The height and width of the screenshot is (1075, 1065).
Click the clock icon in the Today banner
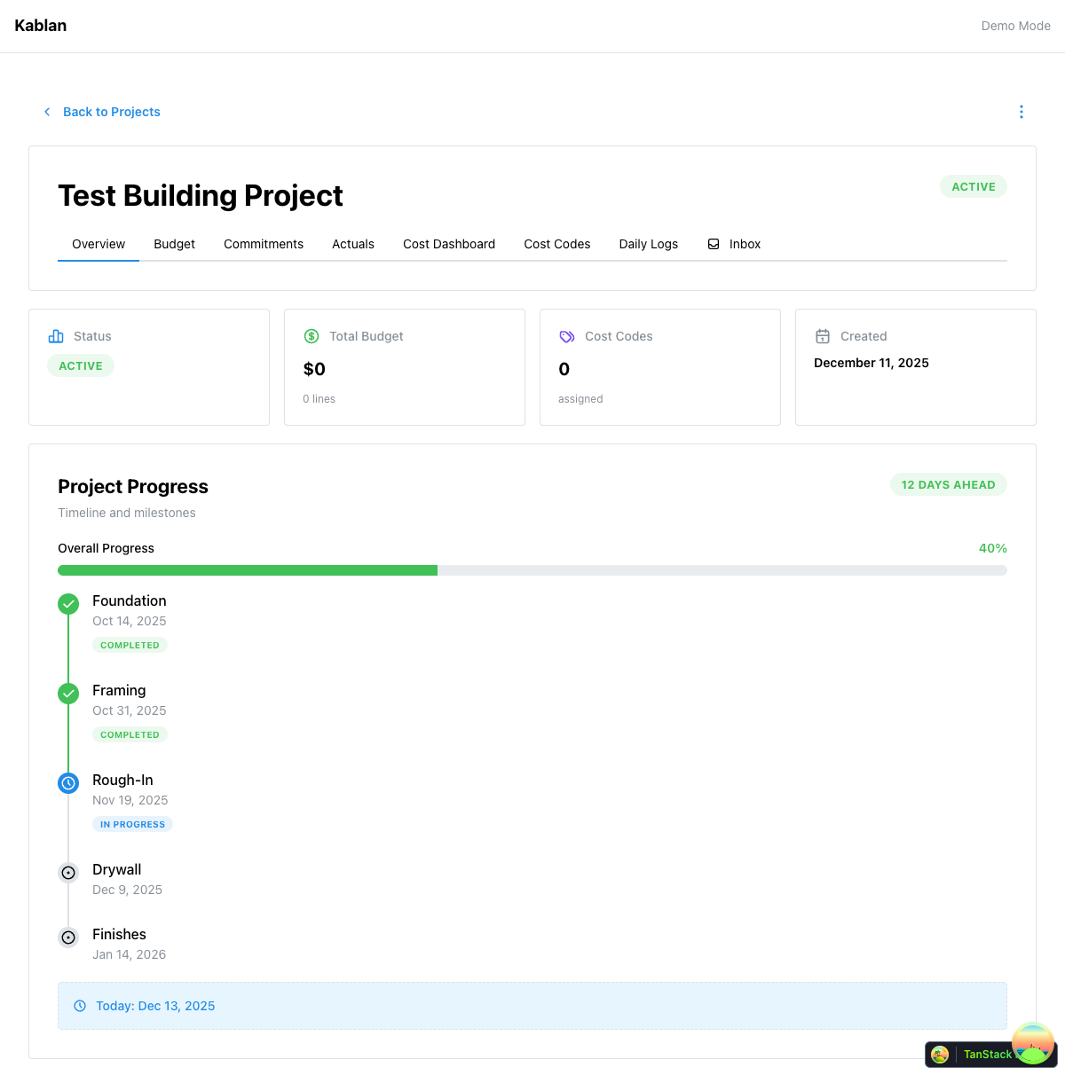click(x=79, y=1005)
